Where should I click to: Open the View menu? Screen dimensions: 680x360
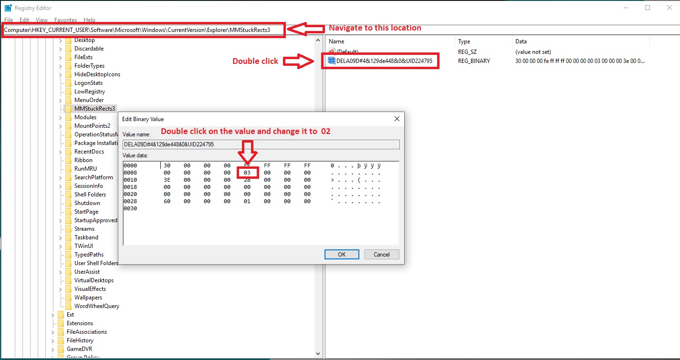pos(42,20)
